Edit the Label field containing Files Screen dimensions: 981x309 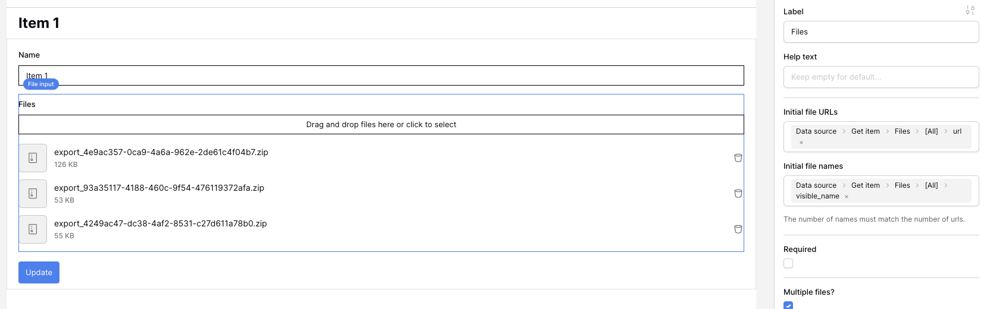(880, 32)
